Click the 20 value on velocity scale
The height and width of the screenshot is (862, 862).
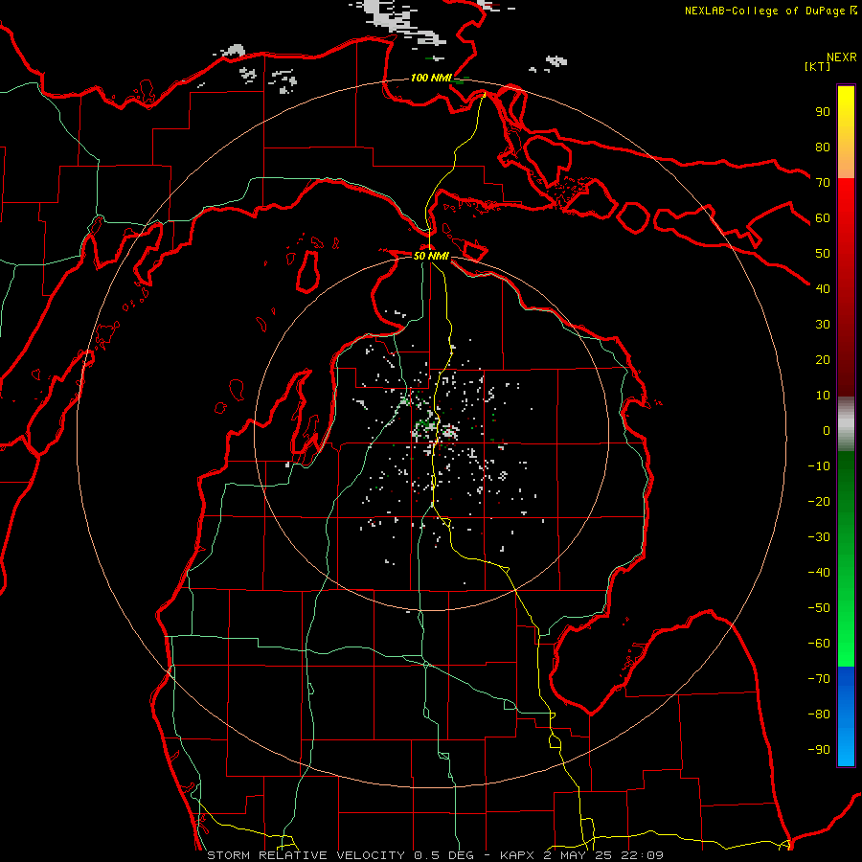[823, 359]
